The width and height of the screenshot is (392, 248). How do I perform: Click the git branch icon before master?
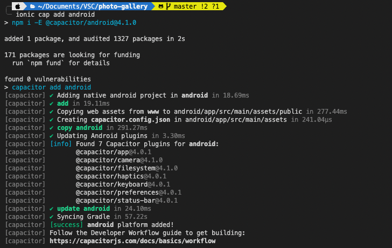coord(168,6)
